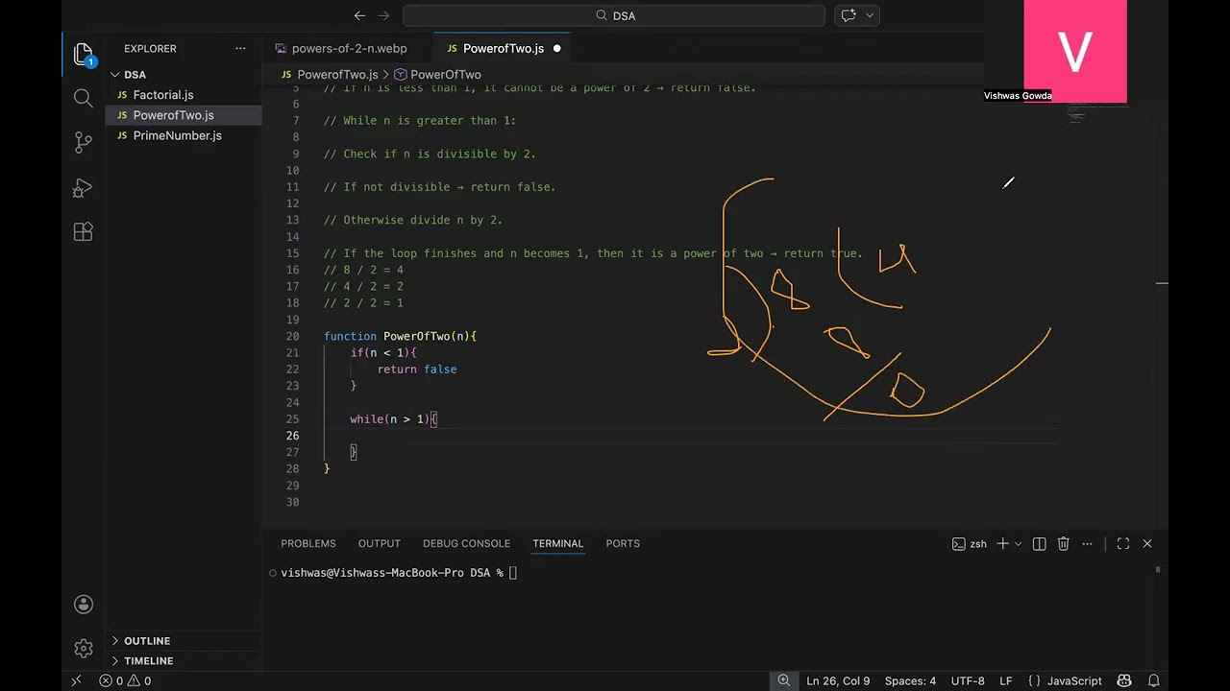
Task: Click 'function PowerOfTwo(n){' on line 20
Action: (400, 336)
